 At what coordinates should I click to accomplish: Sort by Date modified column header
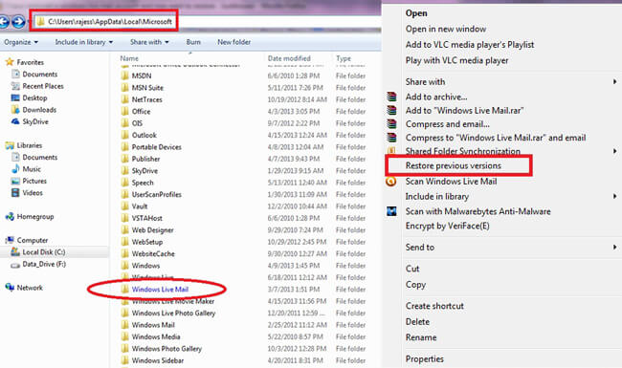coord(289,58)
